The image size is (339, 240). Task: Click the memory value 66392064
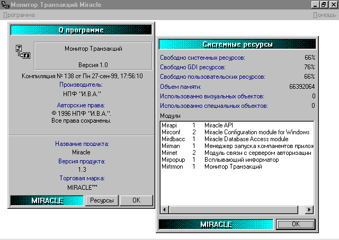click(x=302, y=87)
